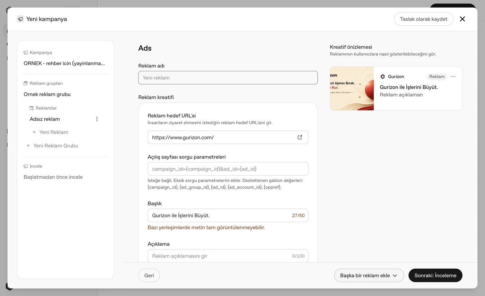Click the 27/50 character counter

tap(298, 215)
